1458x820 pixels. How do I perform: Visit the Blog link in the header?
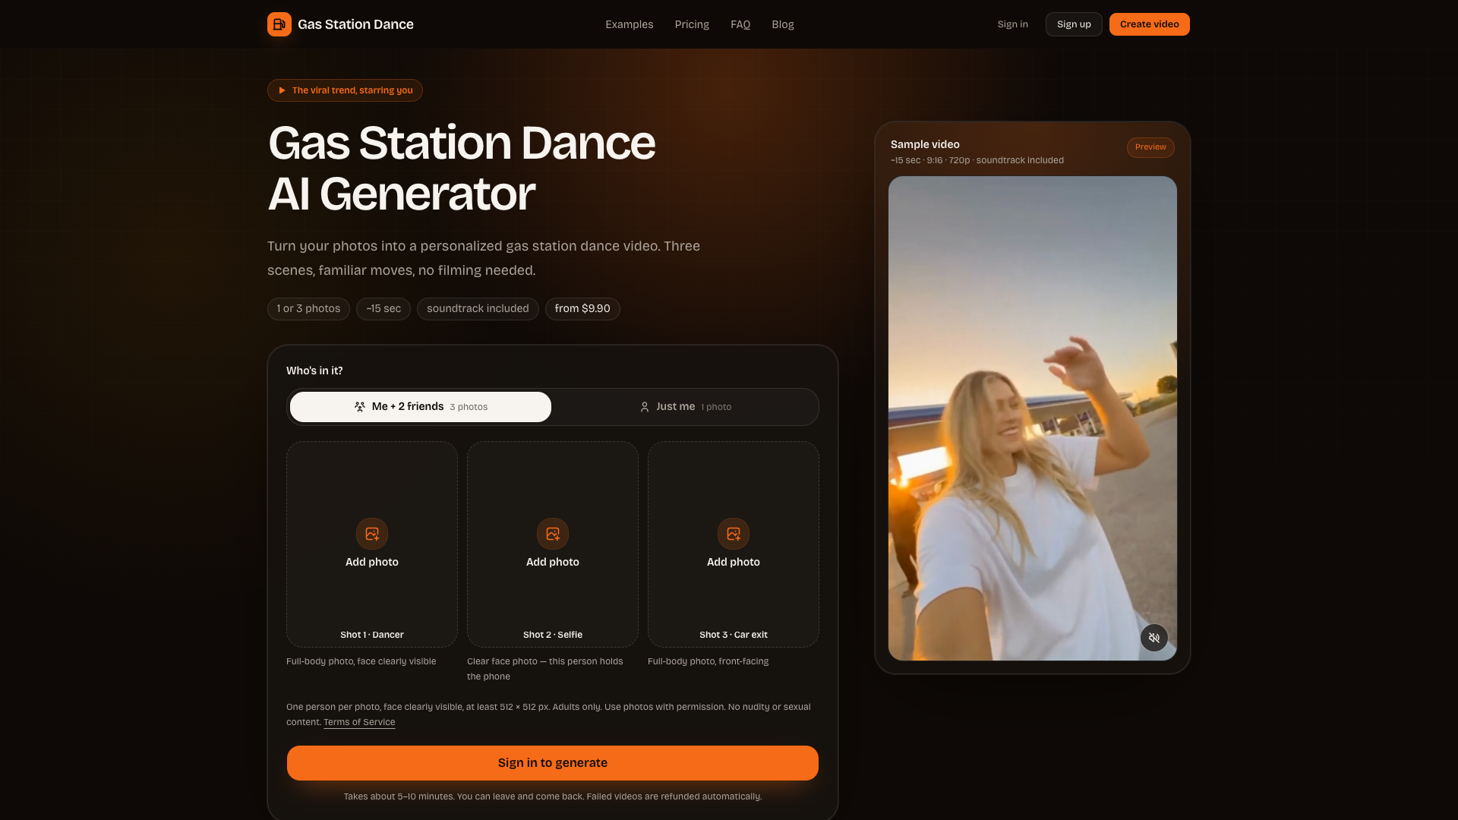tap(783, 24)
